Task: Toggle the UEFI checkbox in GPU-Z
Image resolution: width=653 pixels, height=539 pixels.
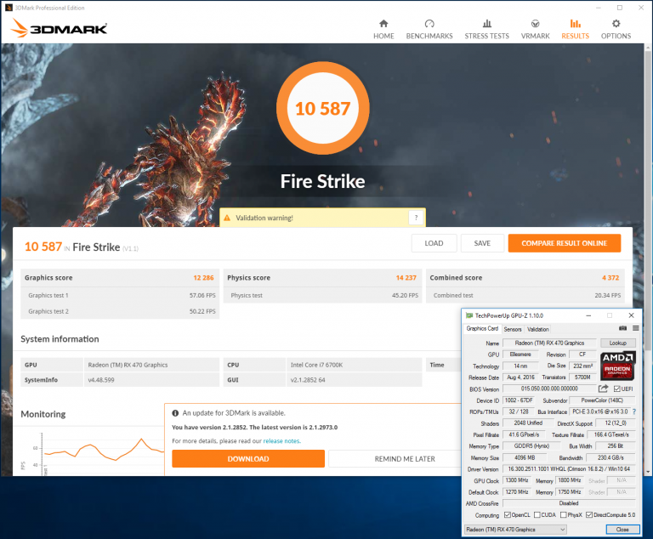Action: [616, 389]
